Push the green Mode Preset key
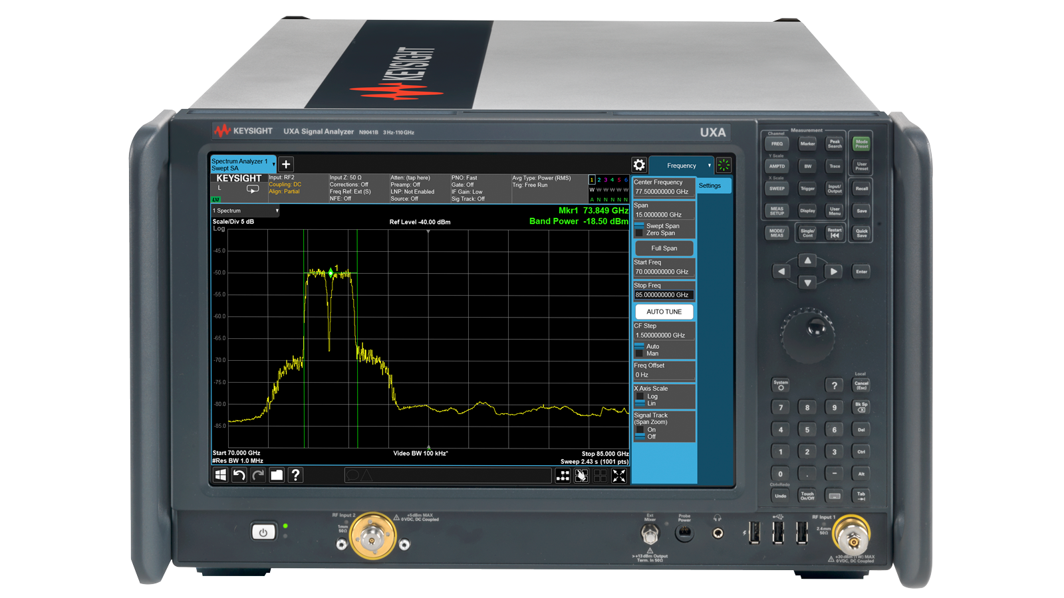 862,143
